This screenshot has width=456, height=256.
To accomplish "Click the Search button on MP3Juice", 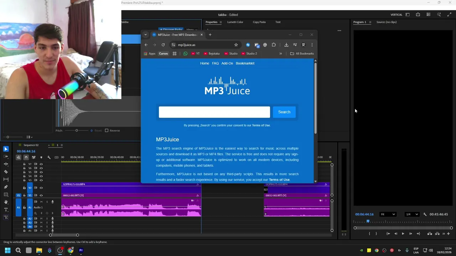I will point(284,112).
